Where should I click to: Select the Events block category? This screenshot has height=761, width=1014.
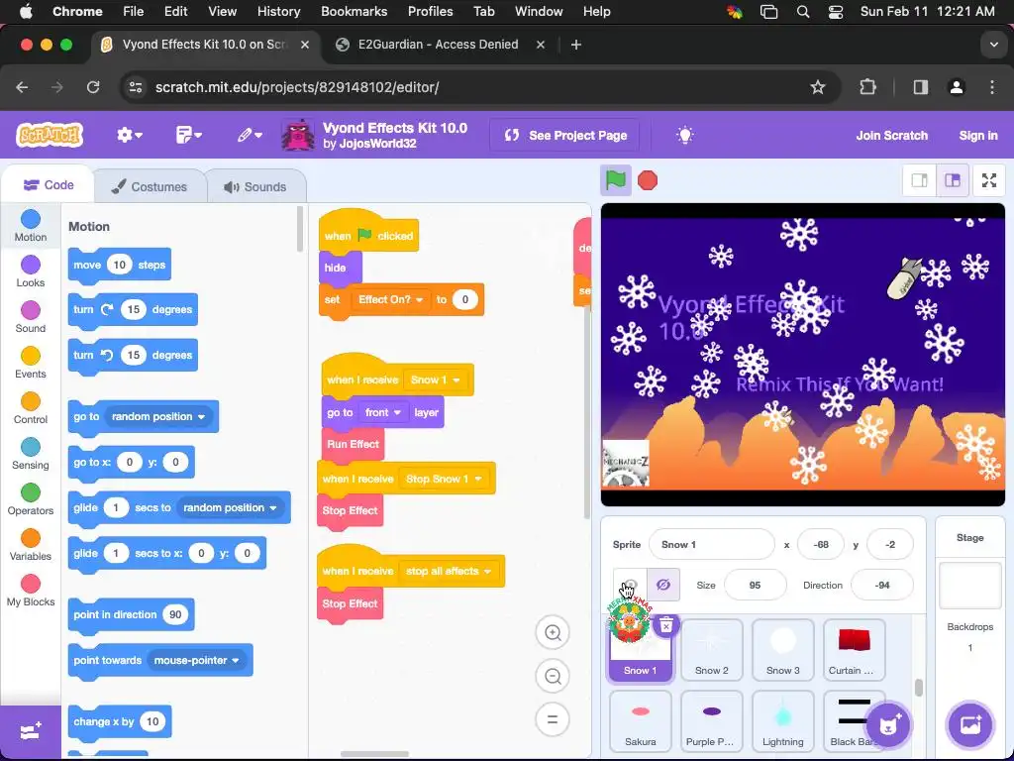(x=31, y=363)
